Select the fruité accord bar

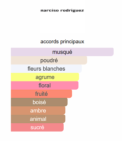[41, 94]
